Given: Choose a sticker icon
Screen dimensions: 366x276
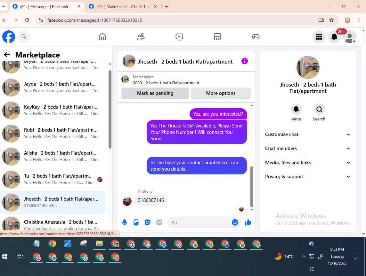Looking at the screenshot, I should (x=148, y=222).
